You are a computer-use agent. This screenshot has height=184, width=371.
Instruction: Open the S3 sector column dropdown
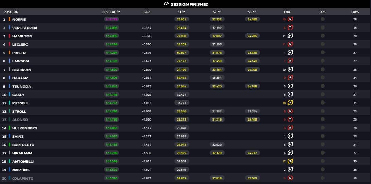click(x=254, y=12)
